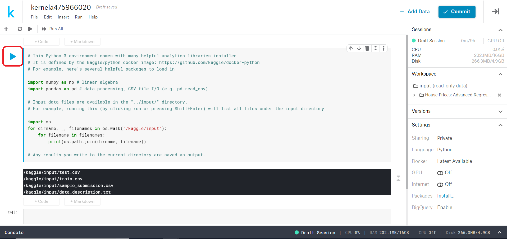Open Install Packages dialog

coord(446,196)
